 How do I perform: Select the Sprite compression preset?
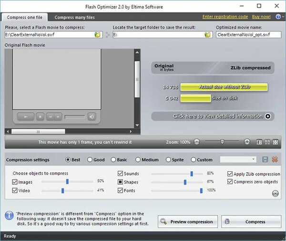(168, 160)
